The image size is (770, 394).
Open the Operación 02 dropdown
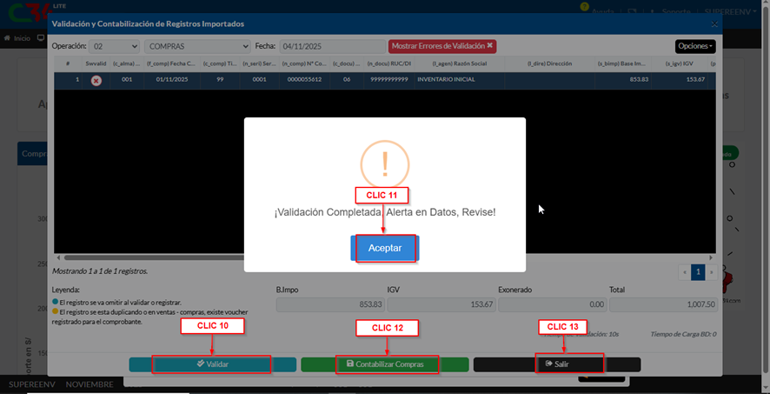pos(115,45)
